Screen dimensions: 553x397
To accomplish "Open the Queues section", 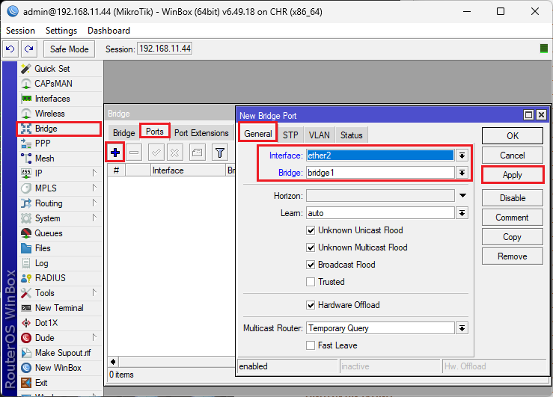I will click(49, 233).
